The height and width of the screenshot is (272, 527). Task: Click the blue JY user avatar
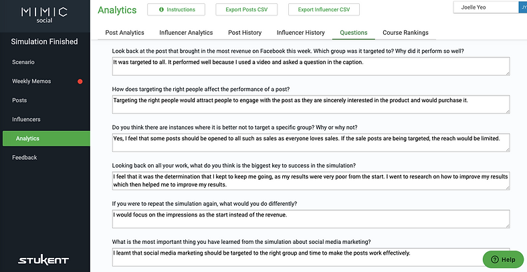click(523, 7)
